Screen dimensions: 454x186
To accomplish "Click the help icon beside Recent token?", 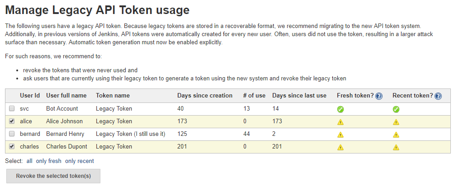I will pyautogui.click(x=438, y=96).
